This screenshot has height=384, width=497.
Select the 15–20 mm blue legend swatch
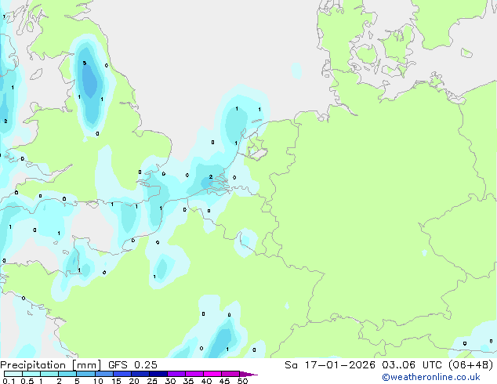point(122,374)
